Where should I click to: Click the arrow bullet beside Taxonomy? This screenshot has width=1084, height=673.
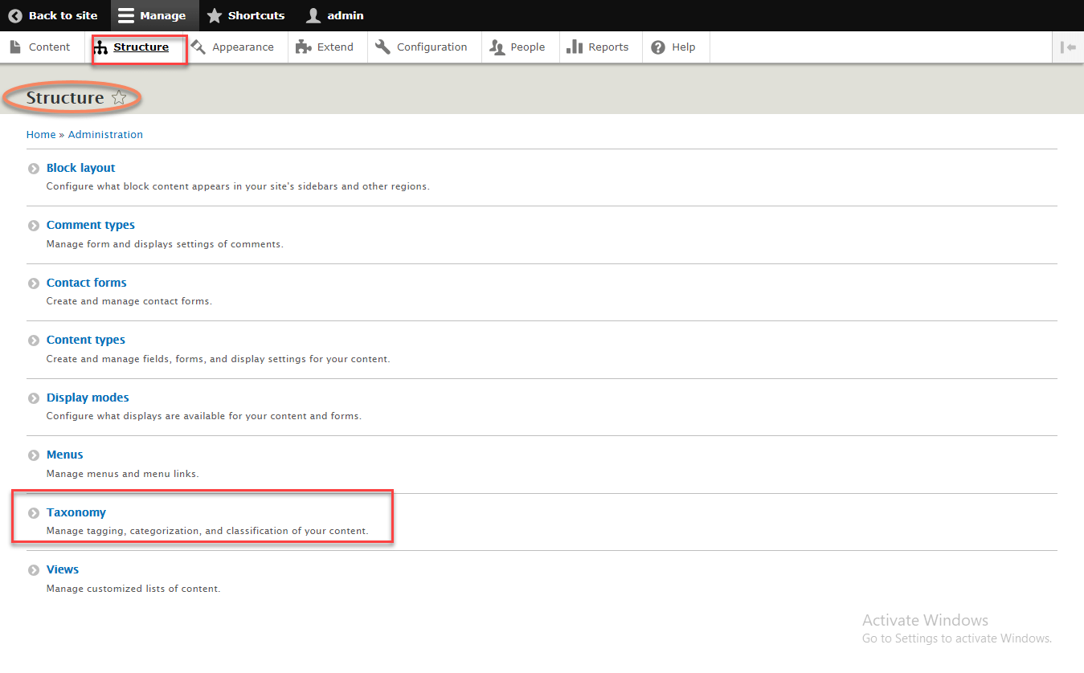point(34,513)
